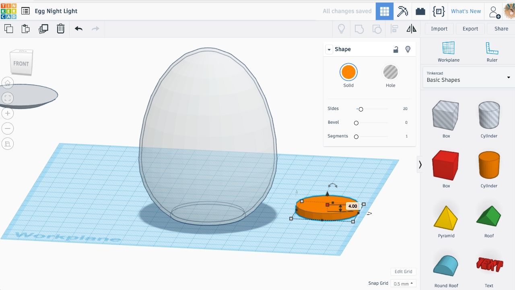Screen dimensions: 515x290
Task: Select the Workplane tool
Action: (x=449, y=52)
